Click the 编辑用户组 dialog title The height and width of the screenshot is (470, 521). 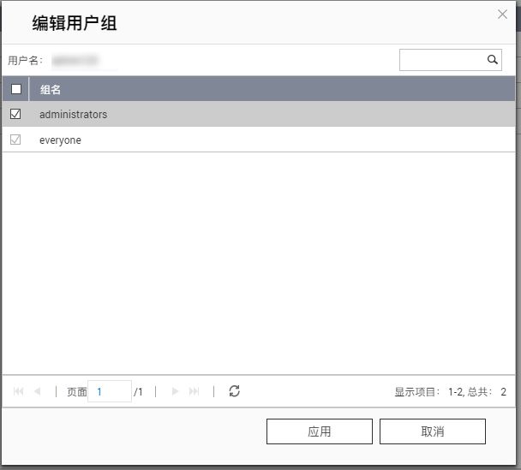[x=75, y=23]
